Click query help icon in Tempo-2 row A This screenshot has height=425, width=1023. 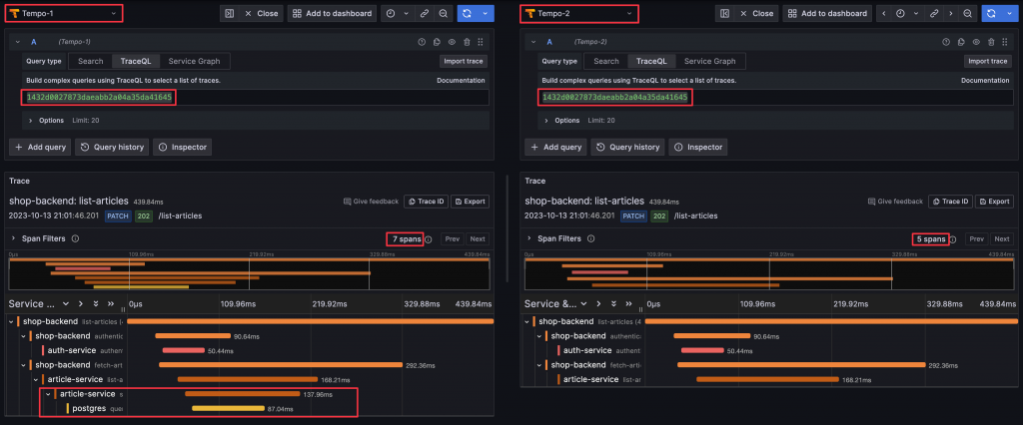pyautogui.click(x=947, y=42)
